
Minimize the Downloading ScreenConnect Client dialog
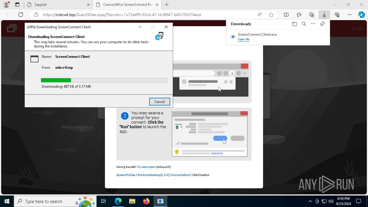pos(140,27)
